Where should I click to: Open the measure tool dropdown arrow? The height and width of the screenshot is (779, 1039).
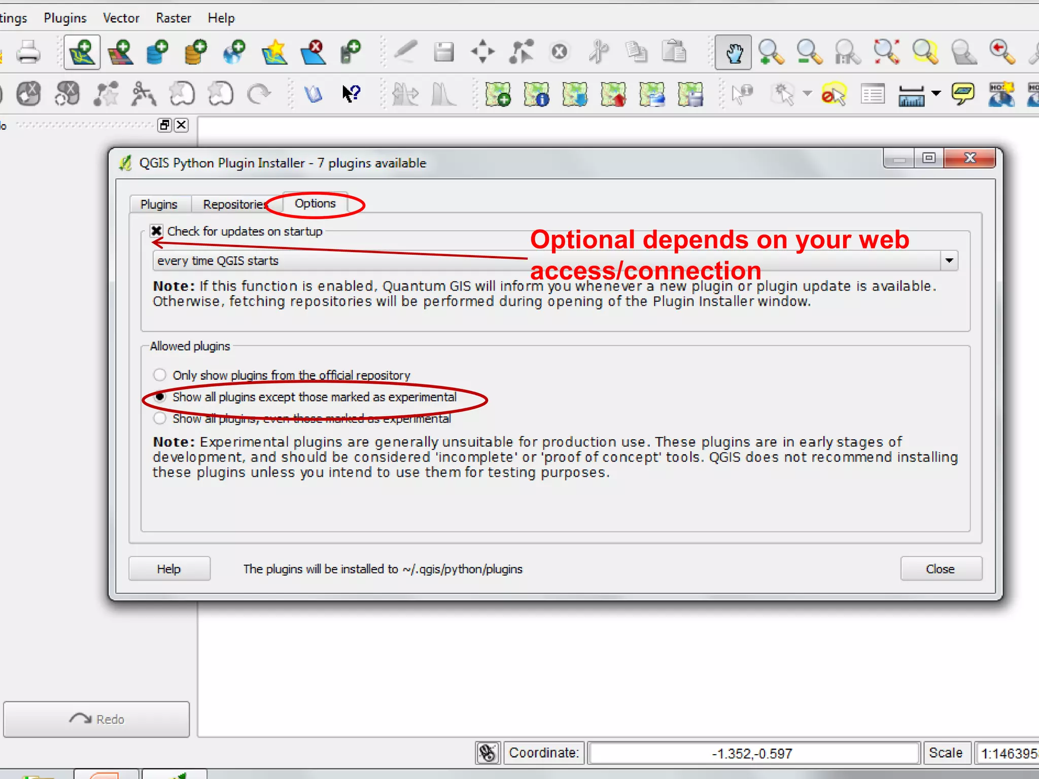pos(937,93)
